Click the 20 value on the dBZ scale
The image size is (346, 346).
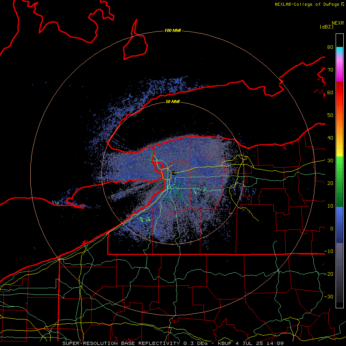[x=330, y=183]
